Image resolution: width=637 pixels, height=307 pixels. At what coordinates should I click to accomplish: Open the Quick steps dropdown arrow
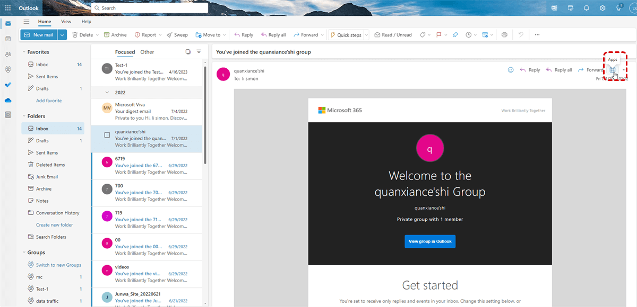pyautogui.click(x=365, y=35)
